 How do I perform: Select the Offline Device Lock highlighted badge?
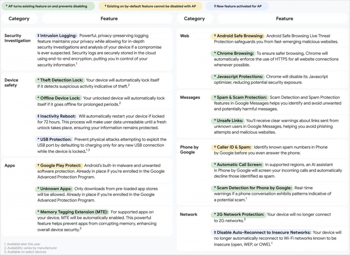tap(60, 98)
